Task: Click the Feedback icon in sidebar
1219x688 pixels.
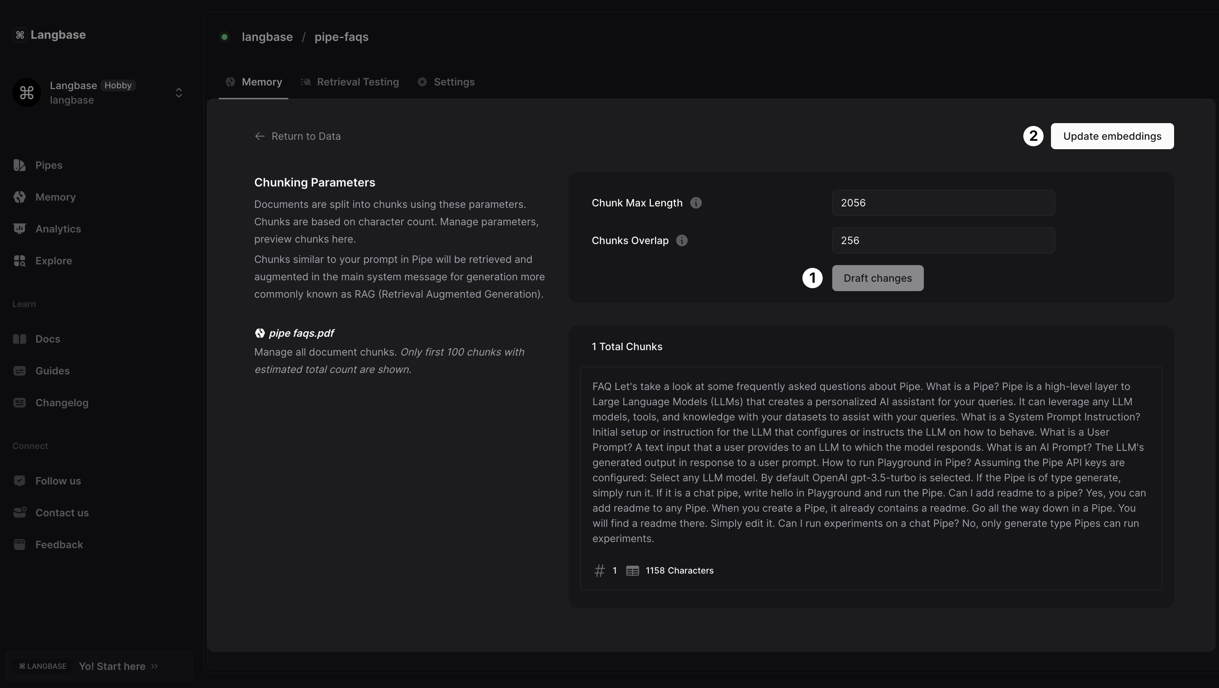Action: coord(20,545)
